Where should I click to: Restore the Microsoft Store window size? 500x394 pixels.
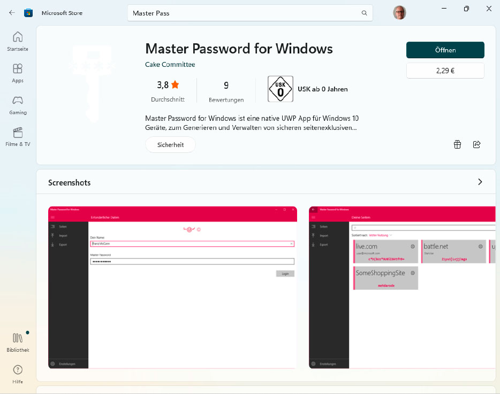[466, 9]
